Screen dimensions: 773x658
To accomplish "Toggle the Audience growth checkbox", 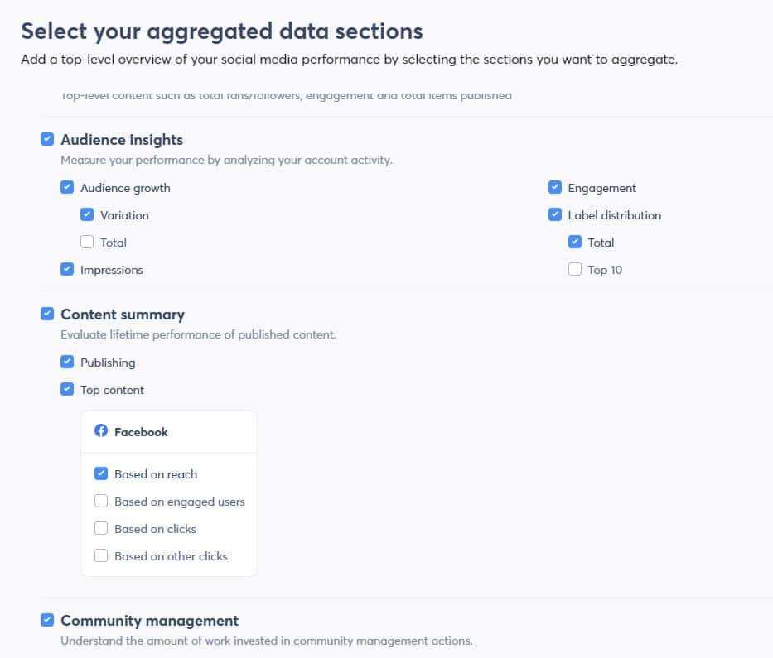I will [x=67, y=188].
